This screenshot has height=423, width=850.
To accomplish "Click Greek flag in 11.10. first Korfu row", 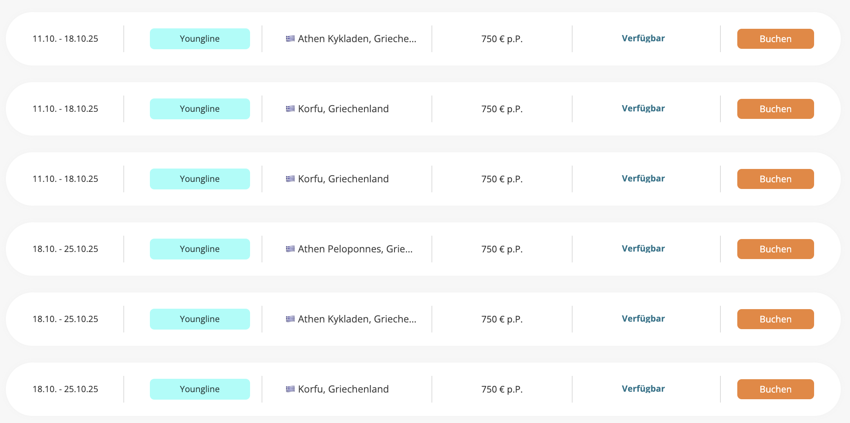I will pyautogui.click(x=290, y=109).
